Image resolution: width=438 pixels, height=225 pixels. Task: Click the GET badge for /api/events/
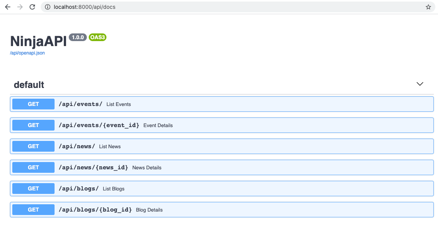coord(33,104)
